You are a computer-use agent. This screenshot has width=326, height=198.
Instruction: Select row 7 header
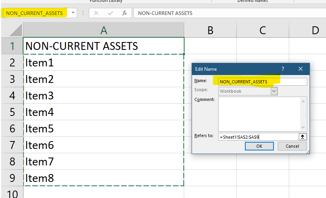point(12,145)
